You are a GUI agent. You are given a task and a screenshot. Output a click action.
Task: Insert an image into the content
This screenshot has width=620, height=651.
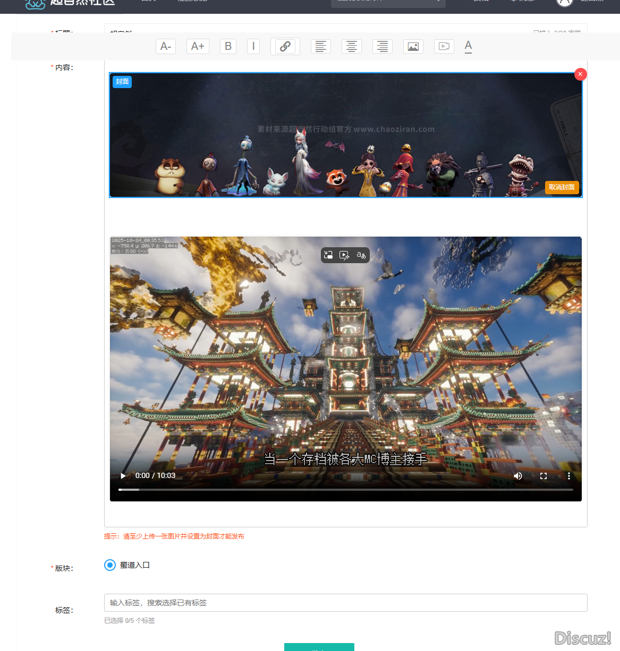[413, 47]
